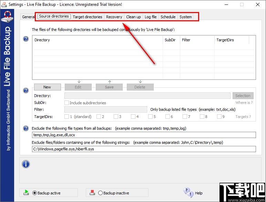The image size is (266, 202).
Task: Switch to the Schedule tab
Action: click(168, 17)
